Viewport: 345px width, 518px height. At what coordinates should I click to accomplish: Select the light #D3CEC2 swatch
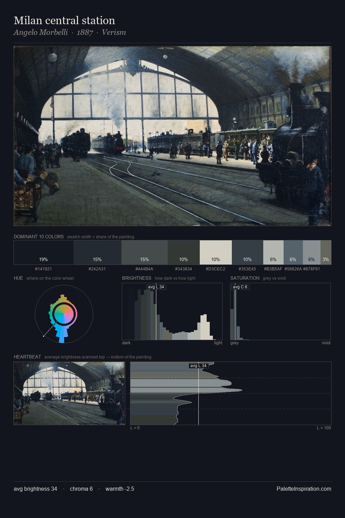tap(216, 252)
